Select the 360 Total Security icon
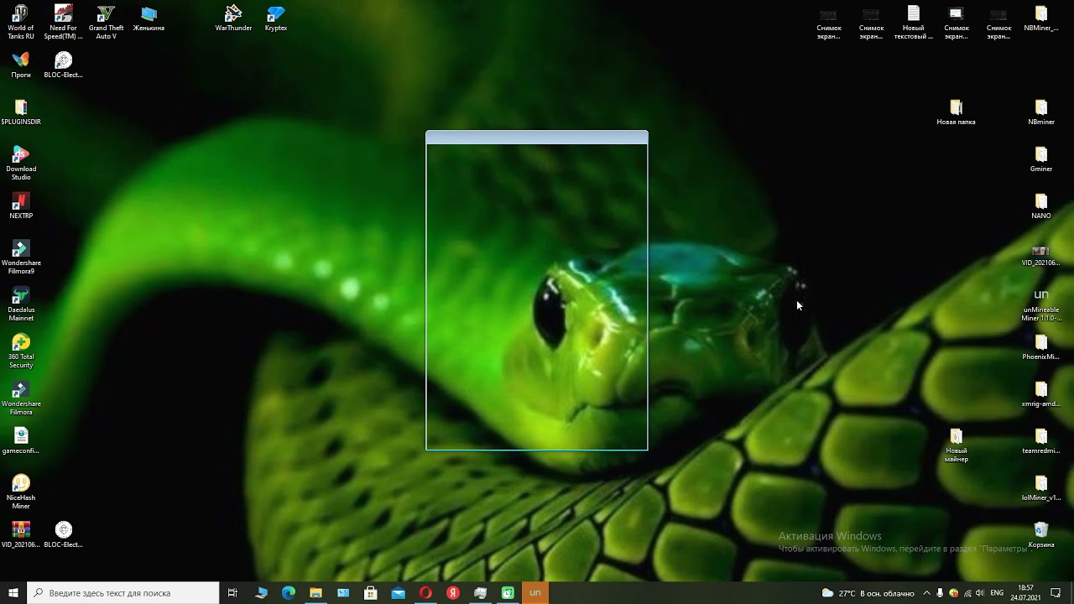 [21, 351]
